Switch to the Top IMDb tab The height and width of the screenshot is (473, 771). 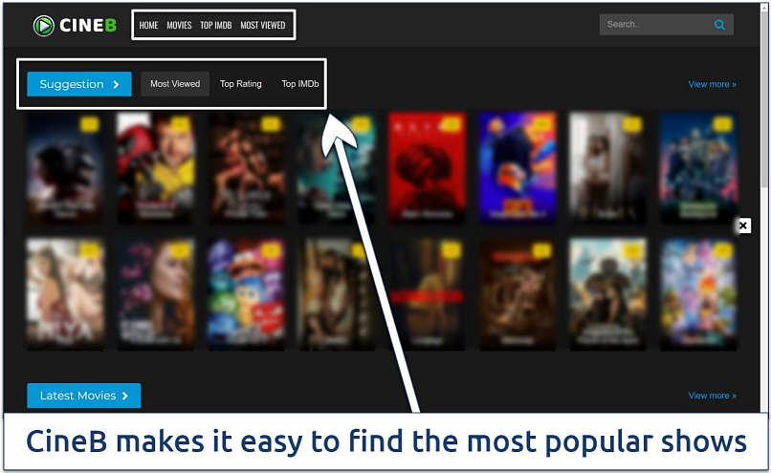pyautogui.click(x=300, y=84)
